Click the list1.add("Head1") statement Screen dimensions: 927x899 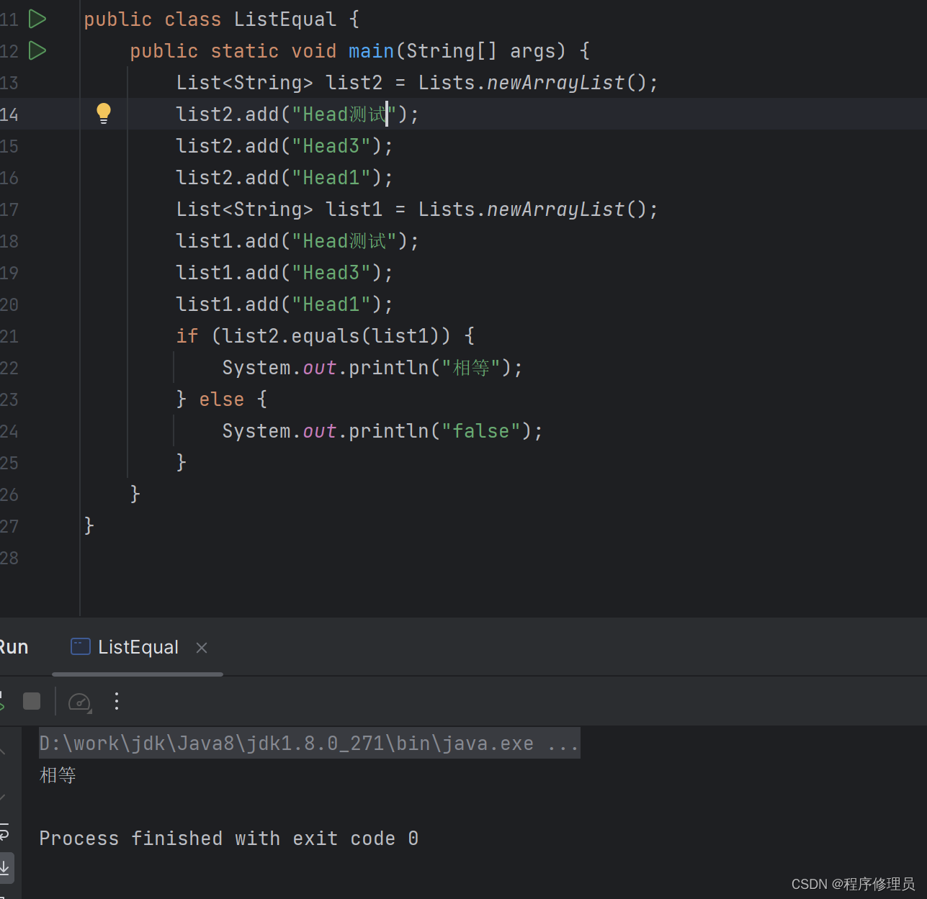(x=285, y=304)
